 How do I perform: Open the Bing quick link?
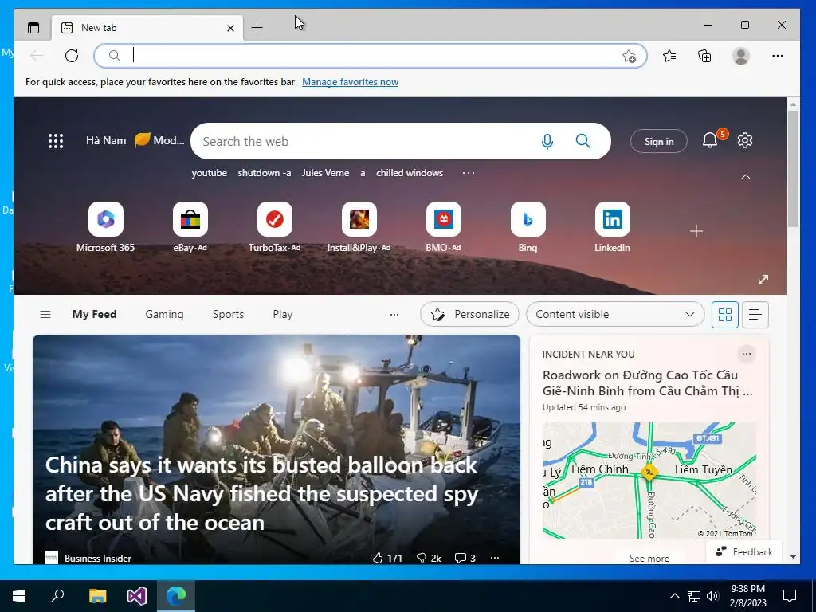(x=528, y=227)
